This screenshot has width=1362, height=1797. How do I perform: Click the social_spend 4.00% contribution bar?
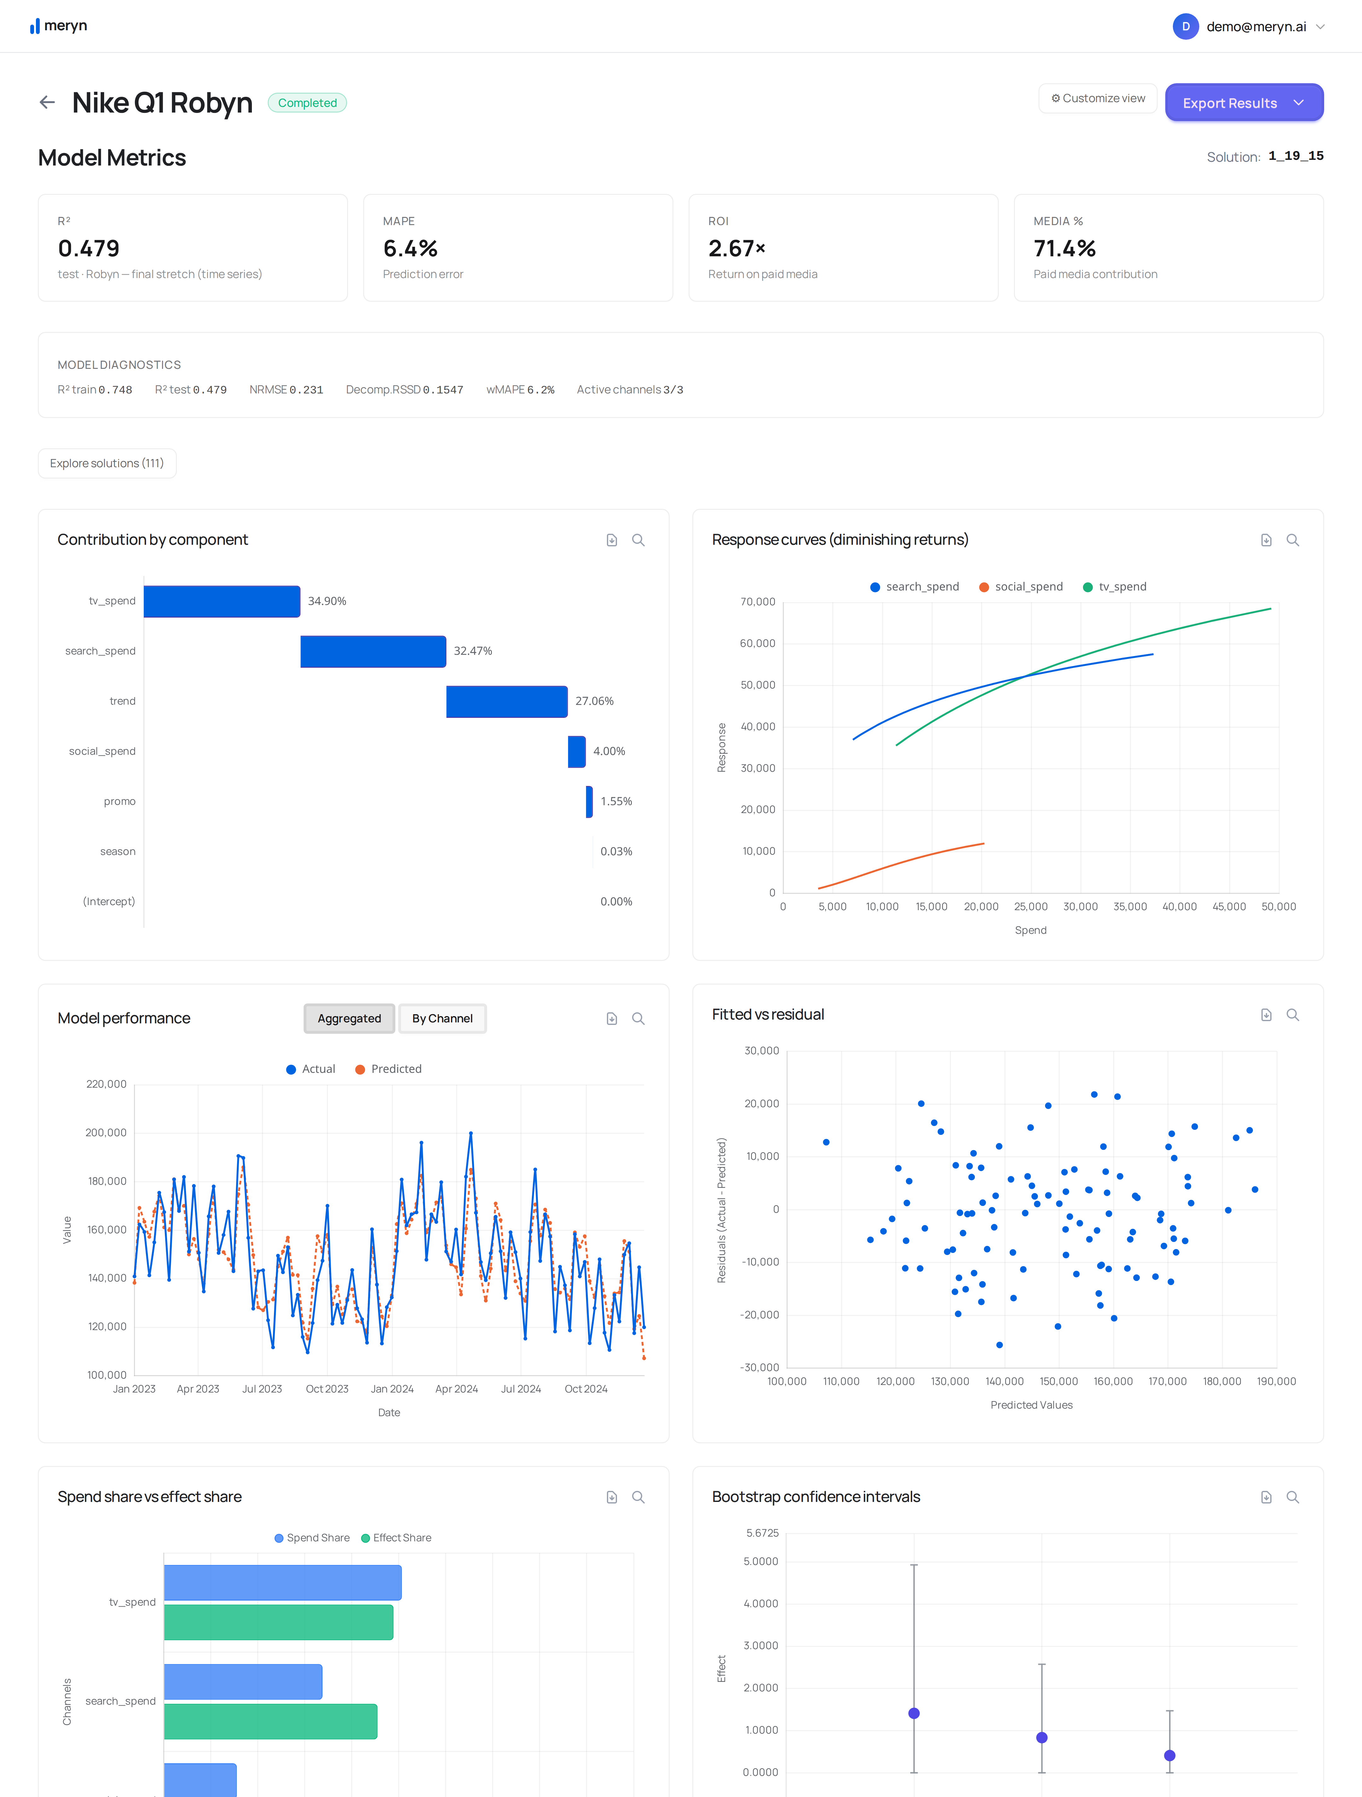[577, 752]
